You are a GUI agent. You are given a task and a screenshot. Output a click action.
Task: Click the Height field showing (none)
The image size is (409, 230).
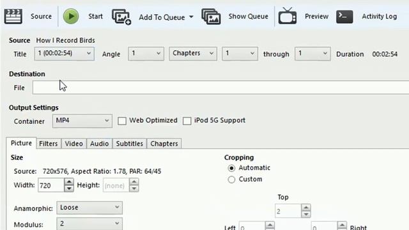click(116, 185)
